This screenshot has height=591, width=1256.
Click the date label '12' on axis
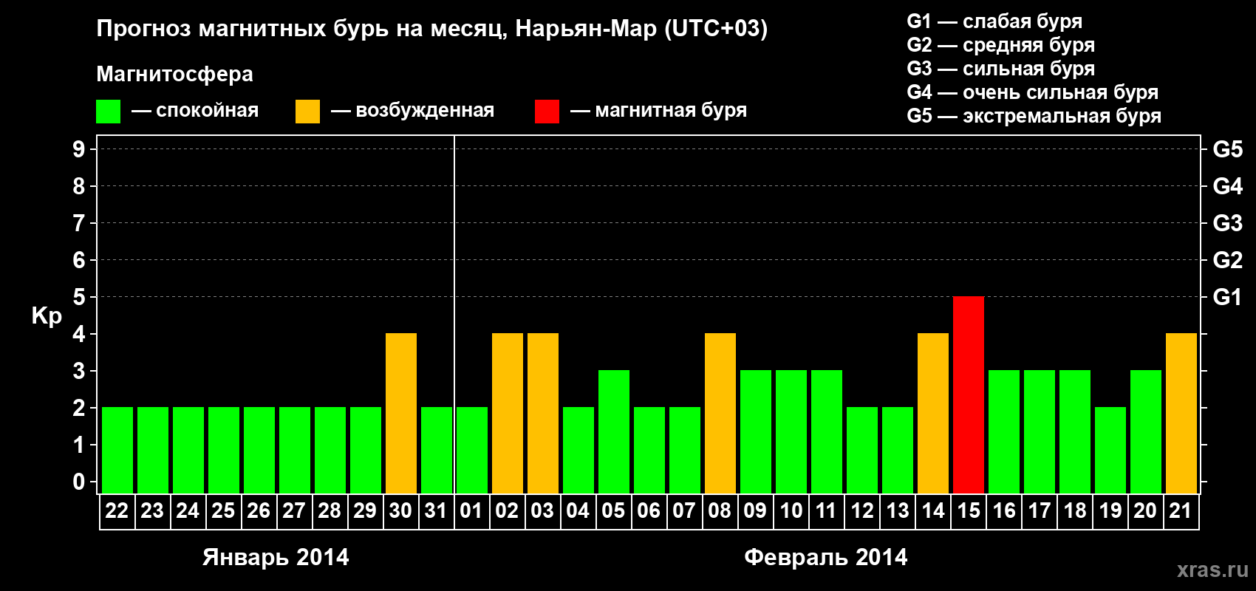tap(862, 510)
